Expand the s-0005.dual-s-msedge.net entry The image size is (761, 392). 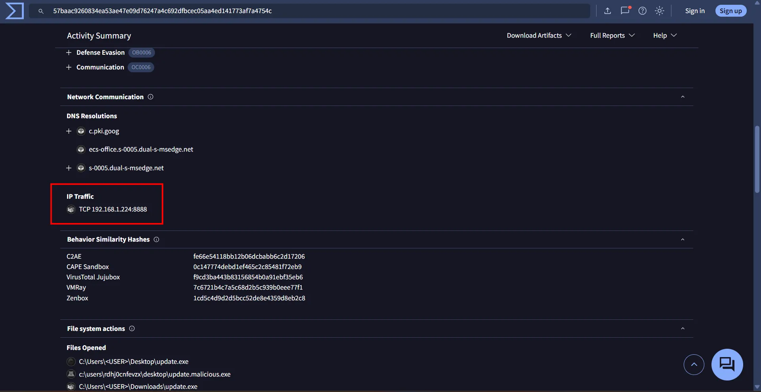tap(69, 168)
